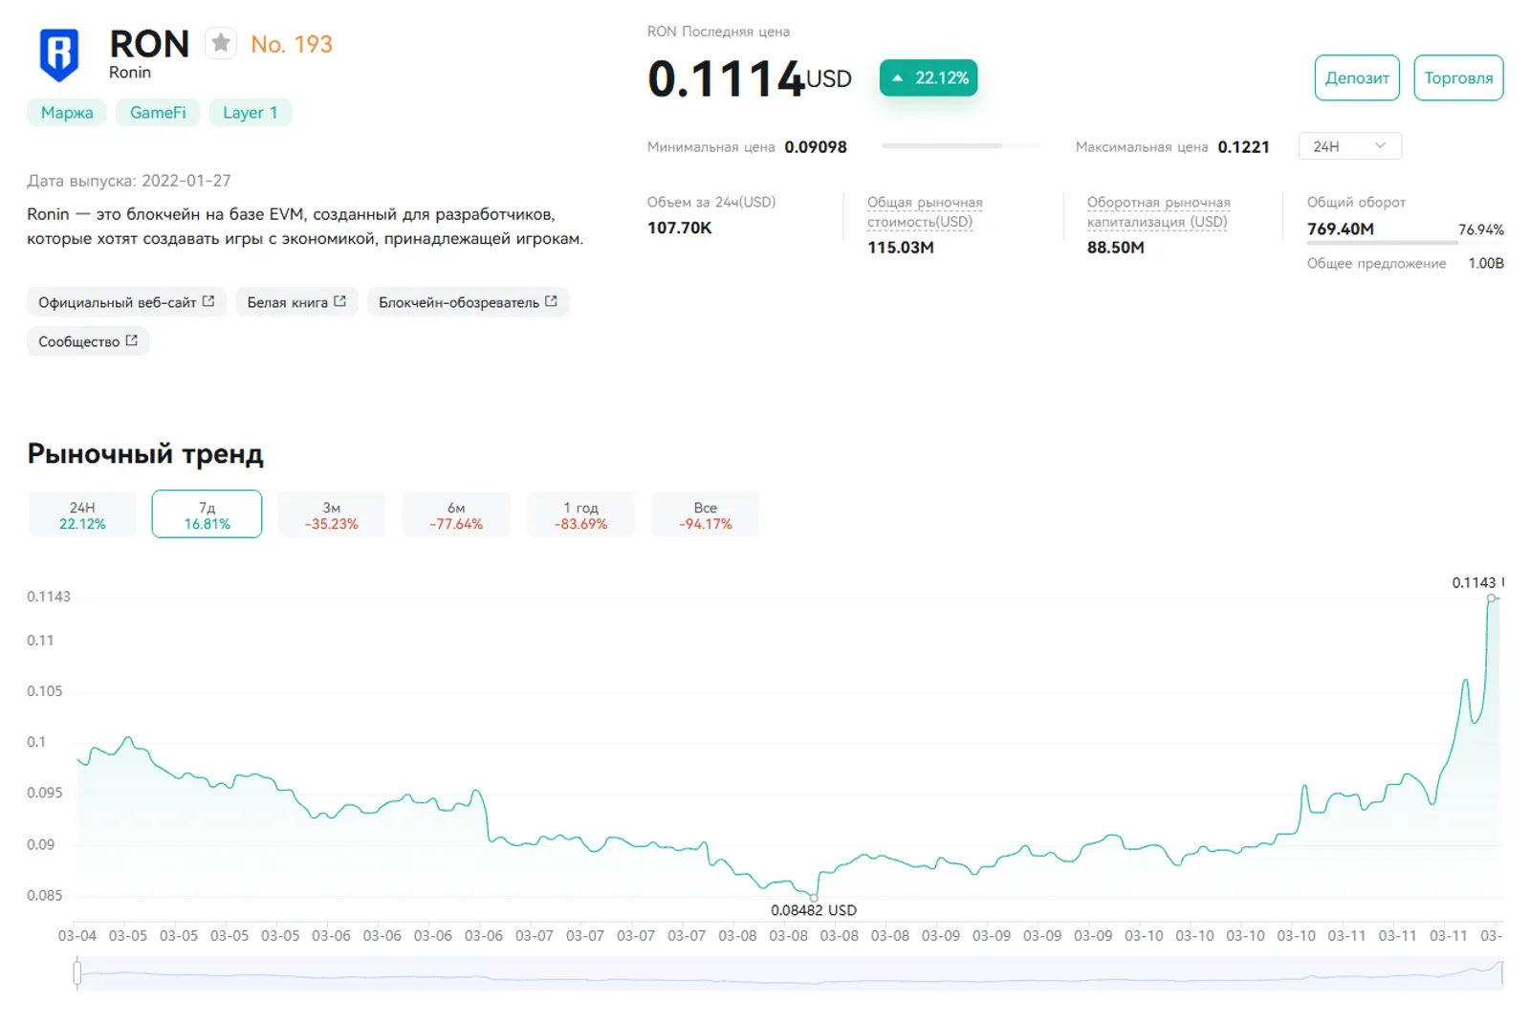1530x1024 pixels.
Task: Click the Маржа tag
Action: click(x=67, y=113)
